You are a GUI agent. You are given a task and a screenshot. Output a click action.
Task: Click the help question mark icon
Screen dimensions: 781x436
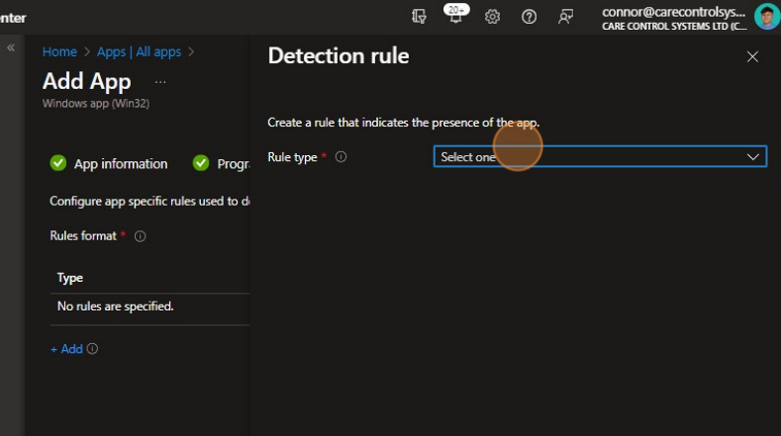[529, 17]
